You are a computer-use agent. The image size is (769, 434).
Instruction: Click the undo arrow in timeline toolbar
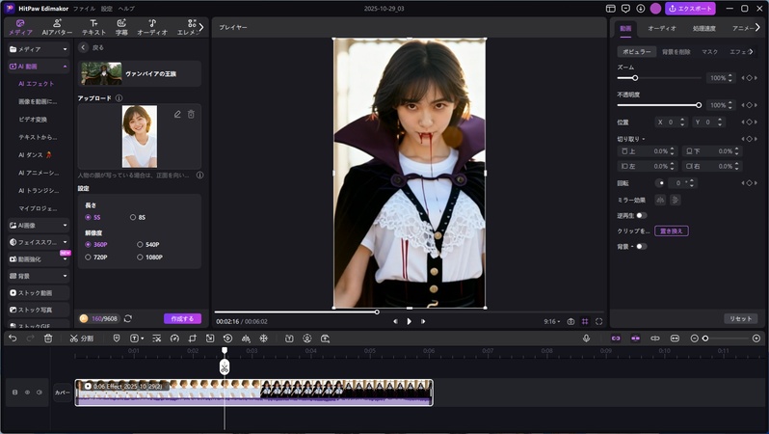(13, 339)
